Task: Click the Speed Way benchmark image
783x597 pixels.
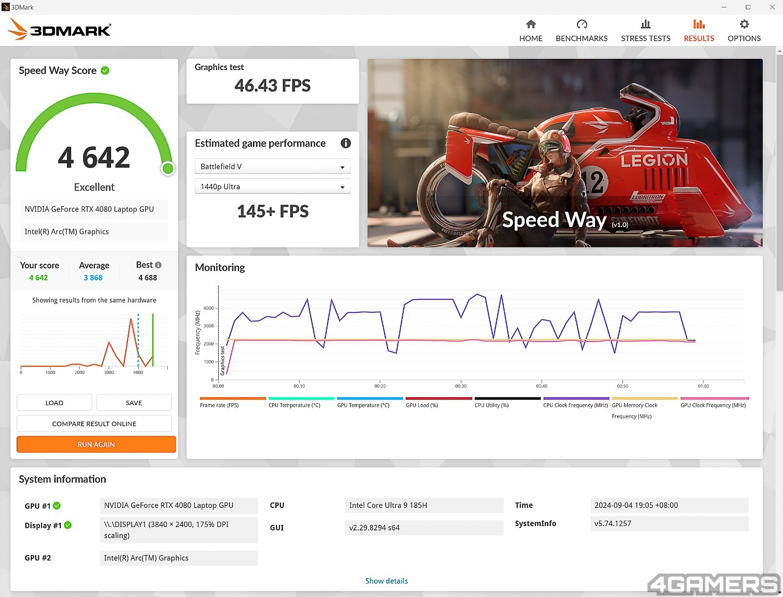Action: (565, 153)
